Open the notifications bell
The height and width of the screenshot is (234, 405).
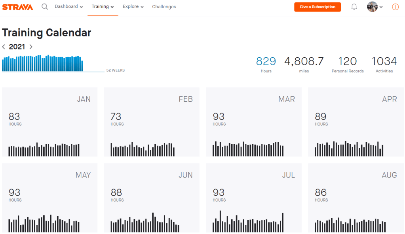[354, 7]
